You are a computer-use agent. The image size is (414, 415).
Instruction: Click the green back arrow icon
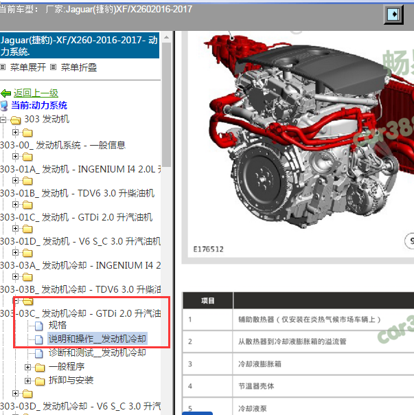(x=5, y=93)
